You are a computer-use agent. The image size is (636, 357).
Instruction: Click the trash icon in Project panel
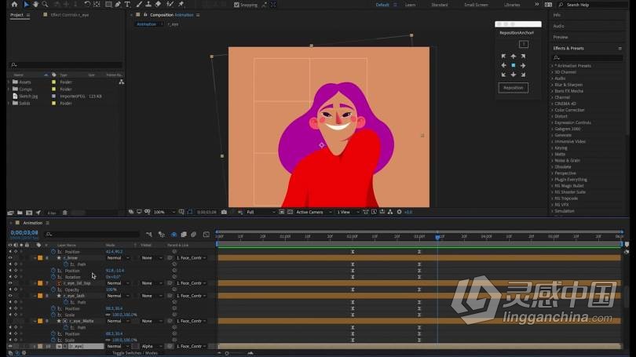coord(65,213)
